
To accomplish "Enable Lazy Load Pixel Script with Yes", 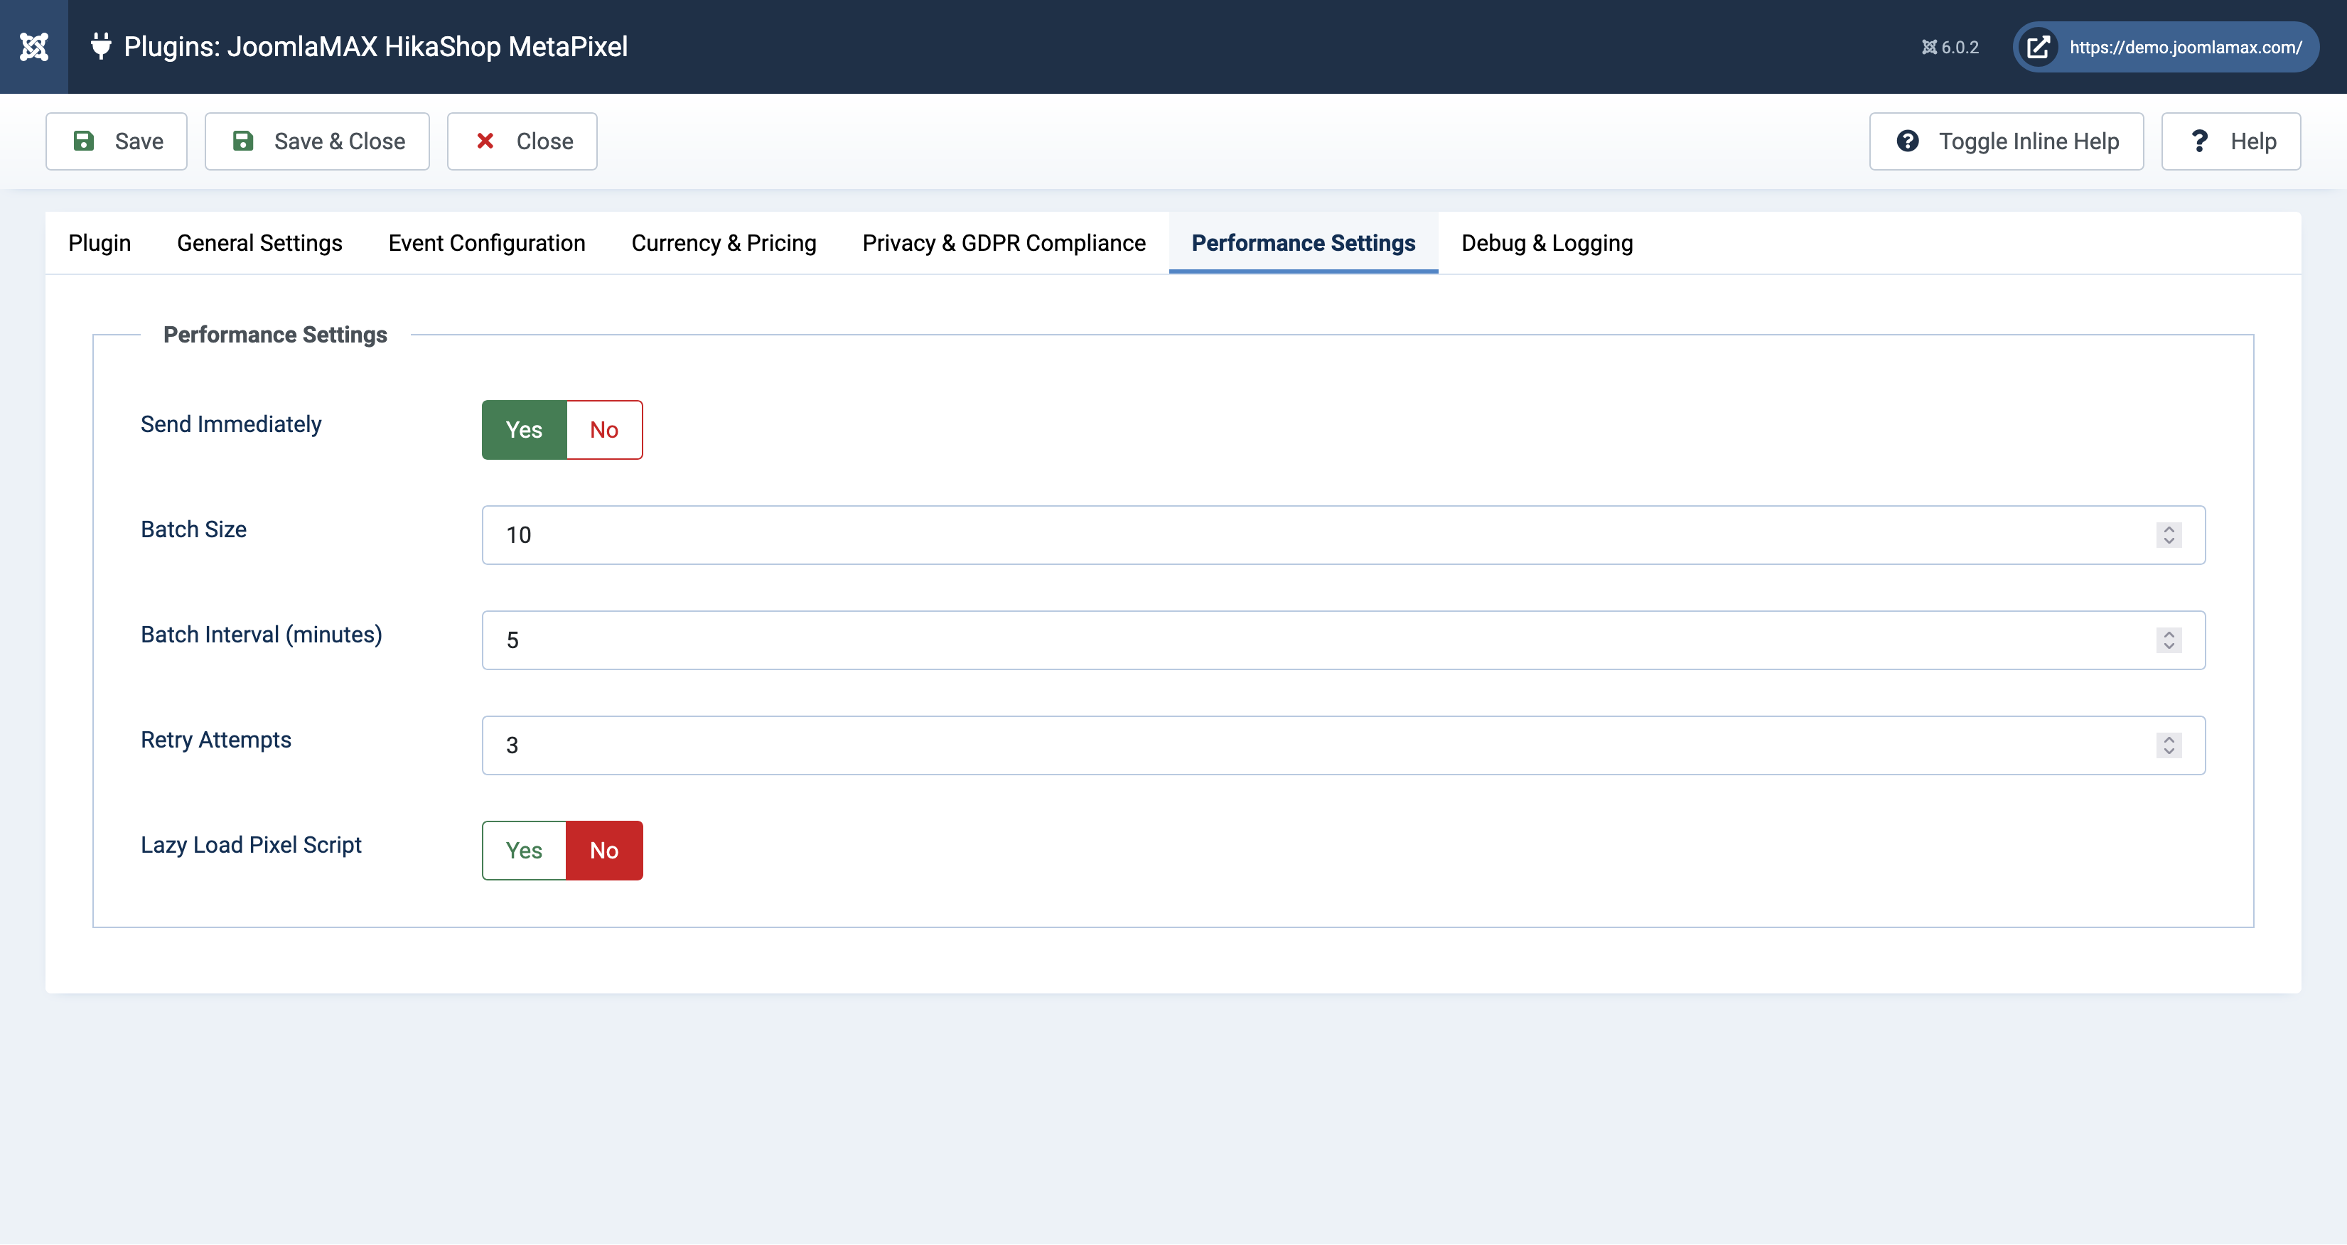I will click(x=524, y=851).
